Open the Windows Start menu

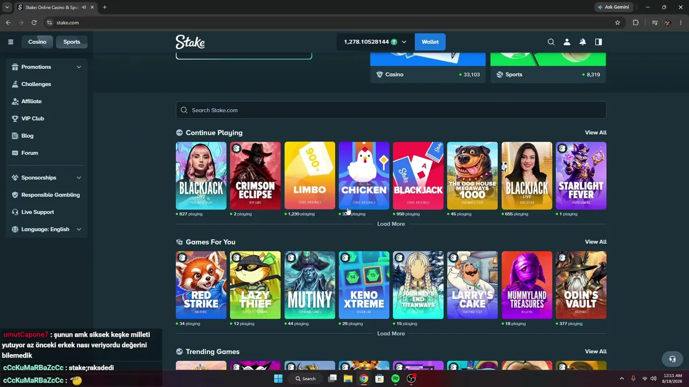pyautogui.click(x=278, y=378)
